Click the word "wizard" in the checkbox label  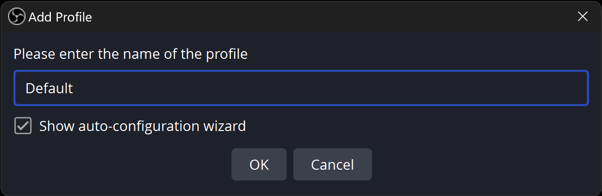[x=225, y=126]
